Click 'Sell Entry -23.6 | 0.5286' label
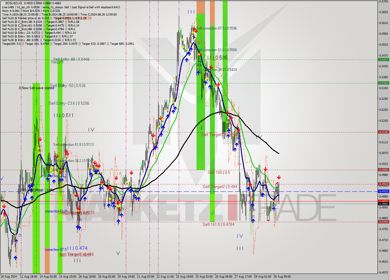 (69, 103)
